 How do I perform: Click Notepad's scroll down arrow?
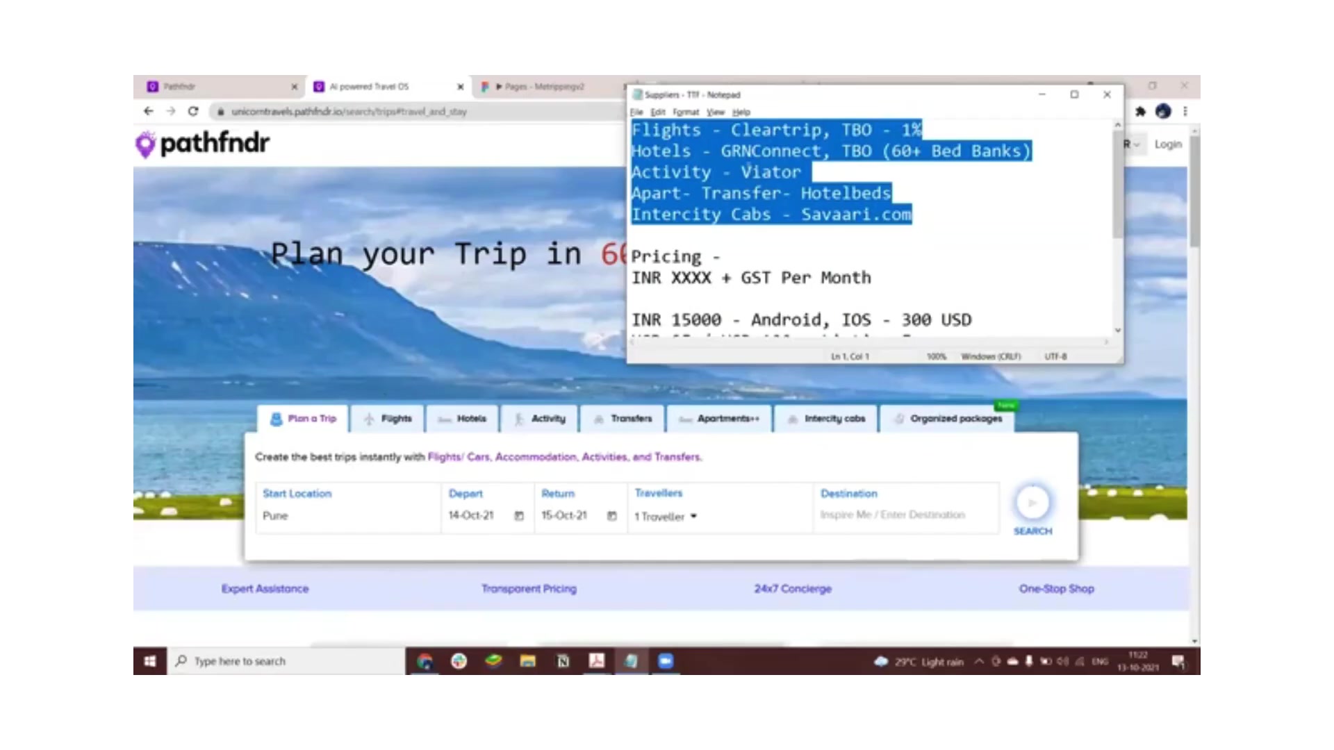pyautogui.click(x=1117, y=331)
